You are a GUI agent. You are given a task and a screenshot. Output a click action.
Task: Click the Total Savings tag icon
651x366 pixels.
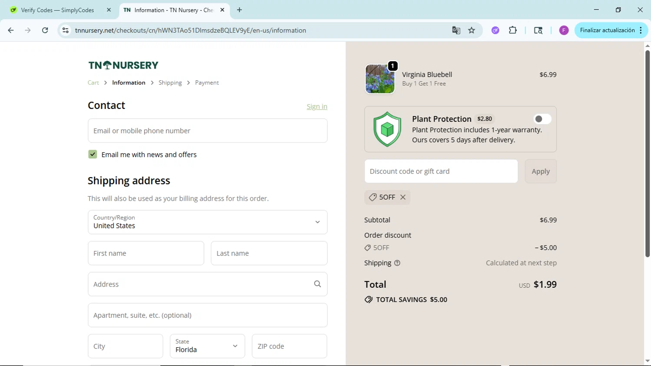pyautogui.click(x=368, y=300)
